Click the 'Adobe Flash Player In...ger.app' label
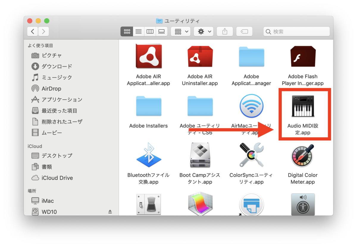 click(x=303, y=80)
